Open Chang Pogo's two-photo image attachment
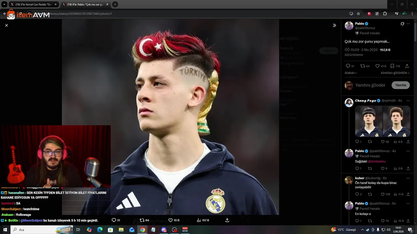Screen dimensions: 417x234 (382, 121)
